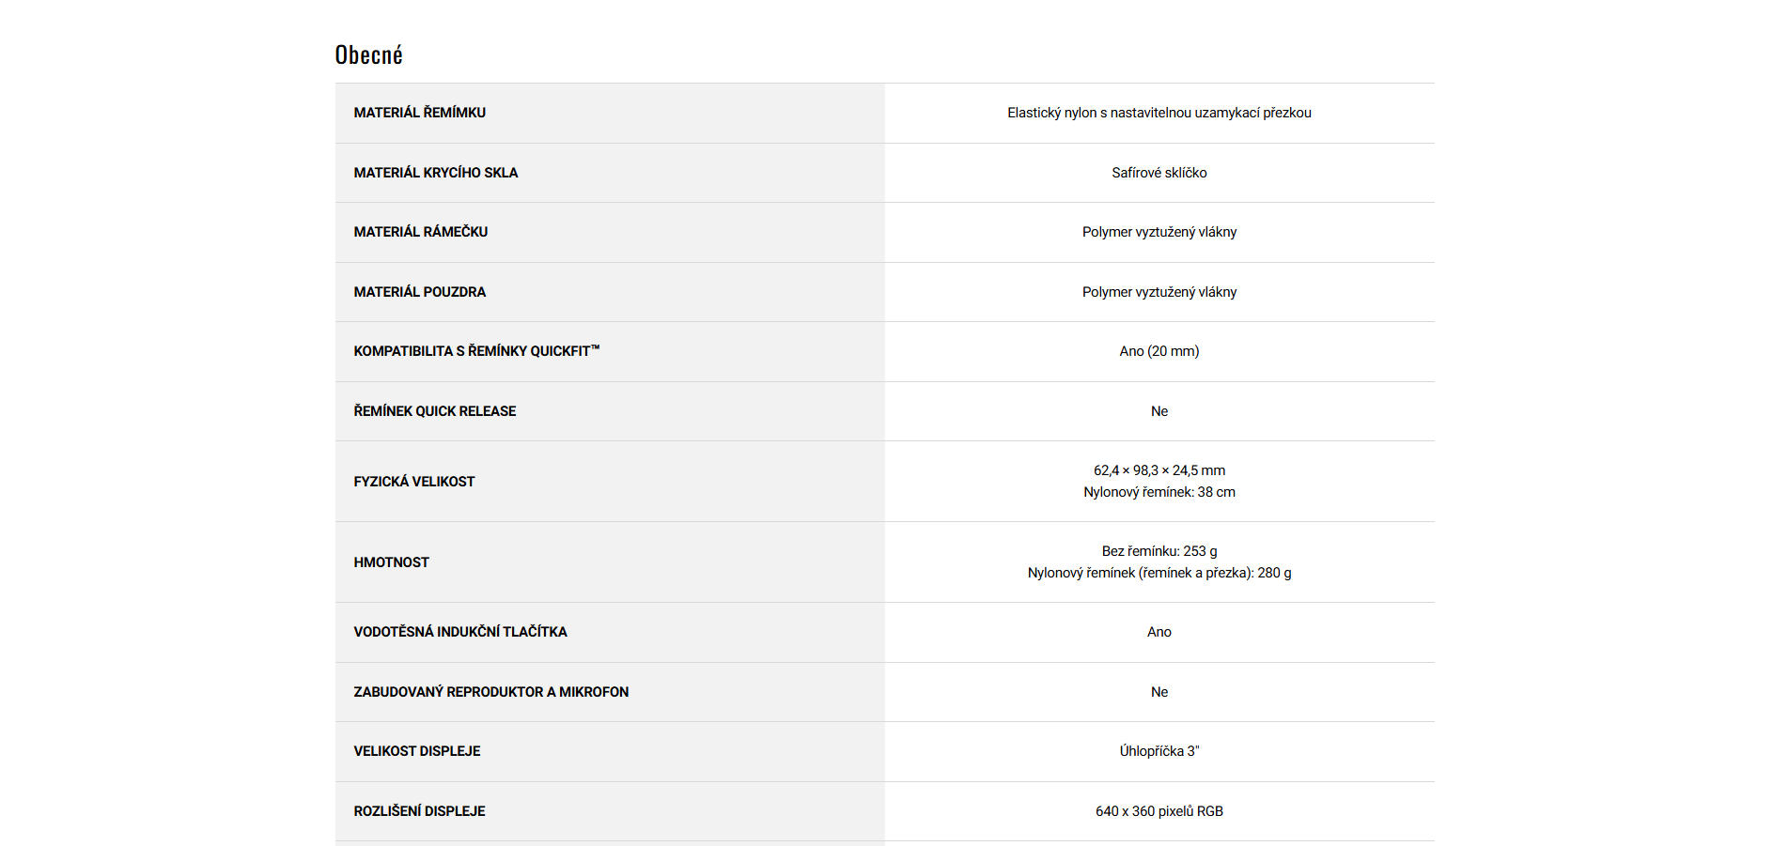The height and width of the screenshot is (846, 1773).
Task: Click the ZABUDOVANÝ REPRODUKTOR A MIKROFON label
Action: click(x=490, y=692)
